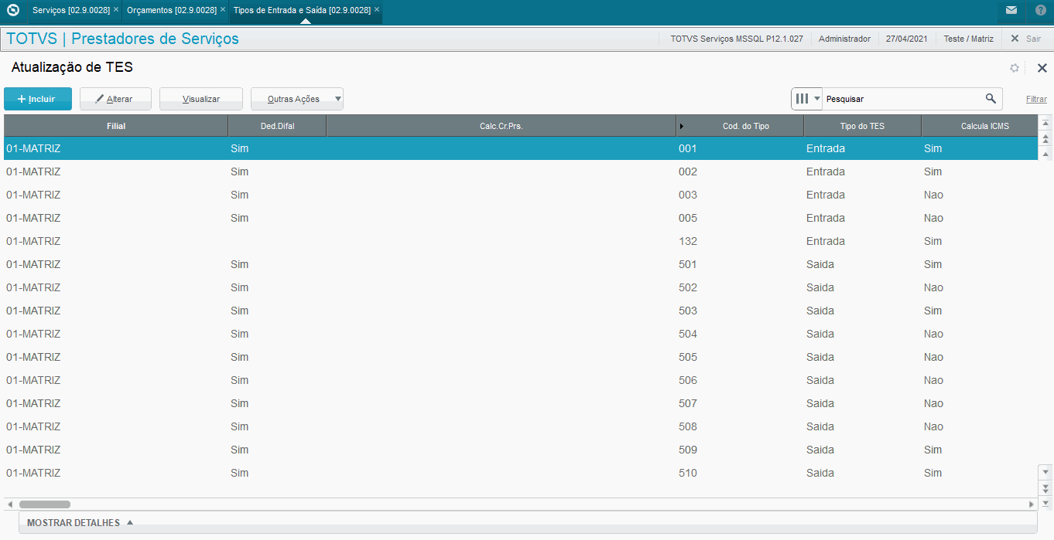1054x540 pixels.
Task: Click Cod. do Tipo column header
Action: click(740, 126)
